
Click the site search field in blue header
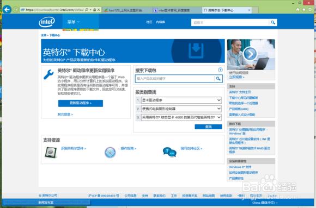tap(230, 22)
